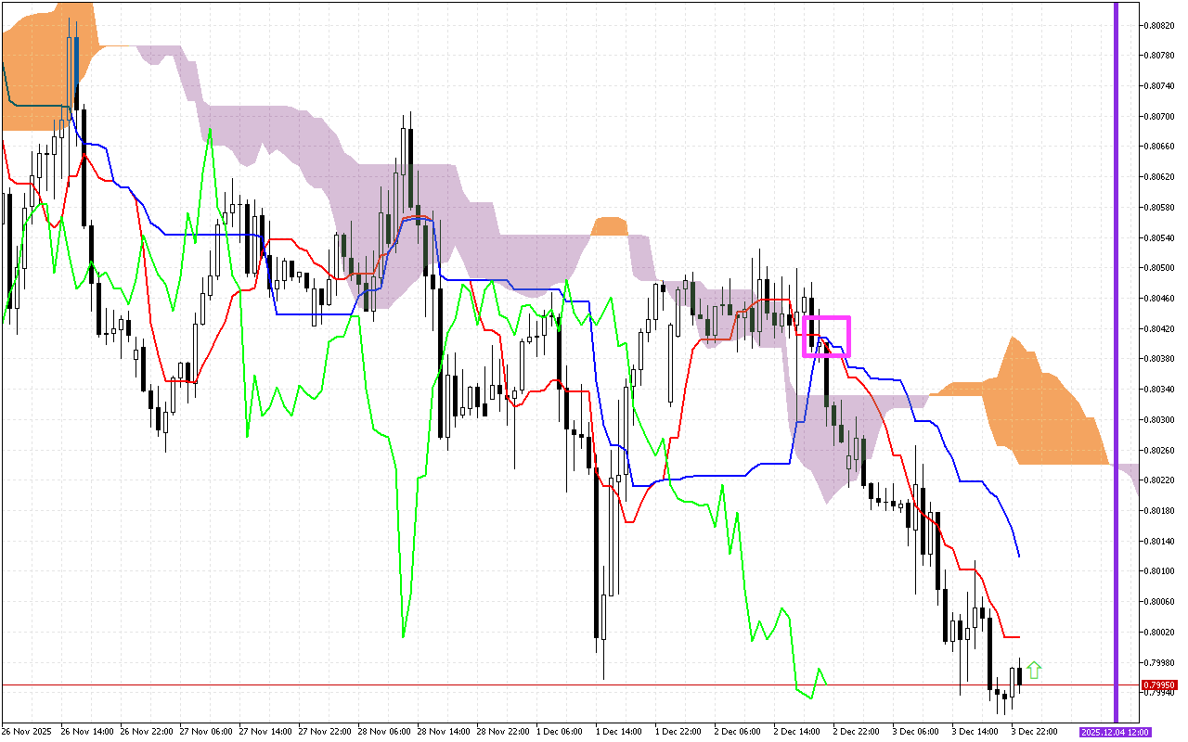This screenshot has height=742, width=1188.
Task: Click the 0.79950 current price label
Action: click(x=1156, y=685)
